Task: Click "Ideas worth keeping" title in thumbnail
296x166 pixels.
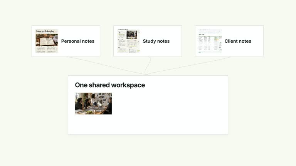Action: coord(45,31)
